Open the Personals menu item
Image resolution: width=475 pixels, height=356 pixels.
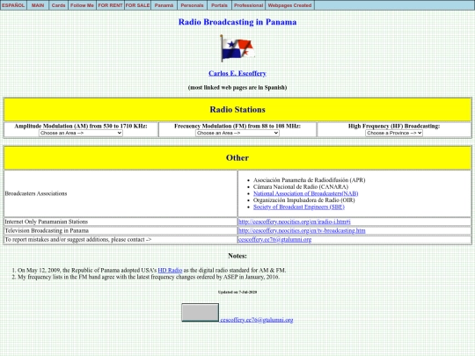(192, 5)
